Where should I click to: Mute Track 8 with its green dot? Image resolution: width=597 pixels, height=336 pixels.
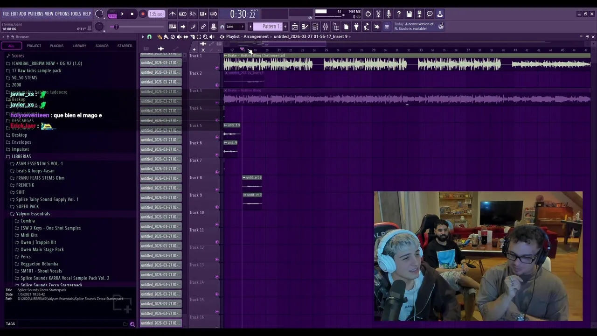(x=217, y=189)
